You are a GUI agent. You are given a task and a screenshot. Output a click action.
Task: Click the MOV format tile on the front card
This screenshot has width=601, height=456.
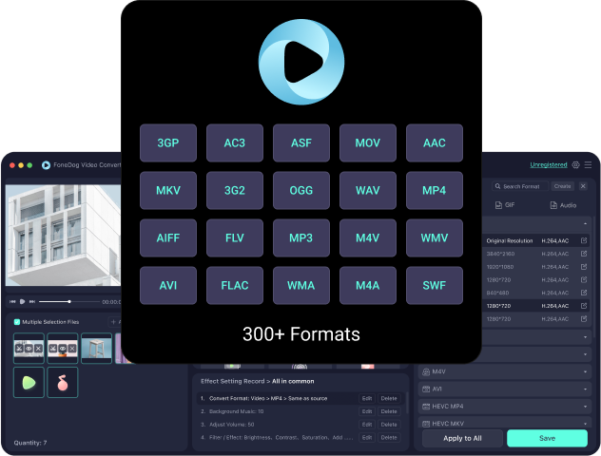(x=368, y=142)
